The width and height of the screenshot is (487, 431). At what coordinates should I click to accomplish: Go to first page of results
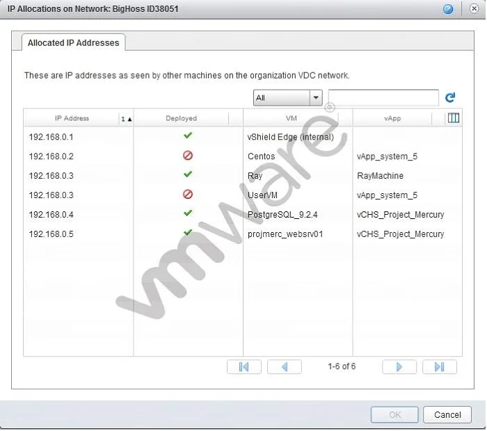244,367
